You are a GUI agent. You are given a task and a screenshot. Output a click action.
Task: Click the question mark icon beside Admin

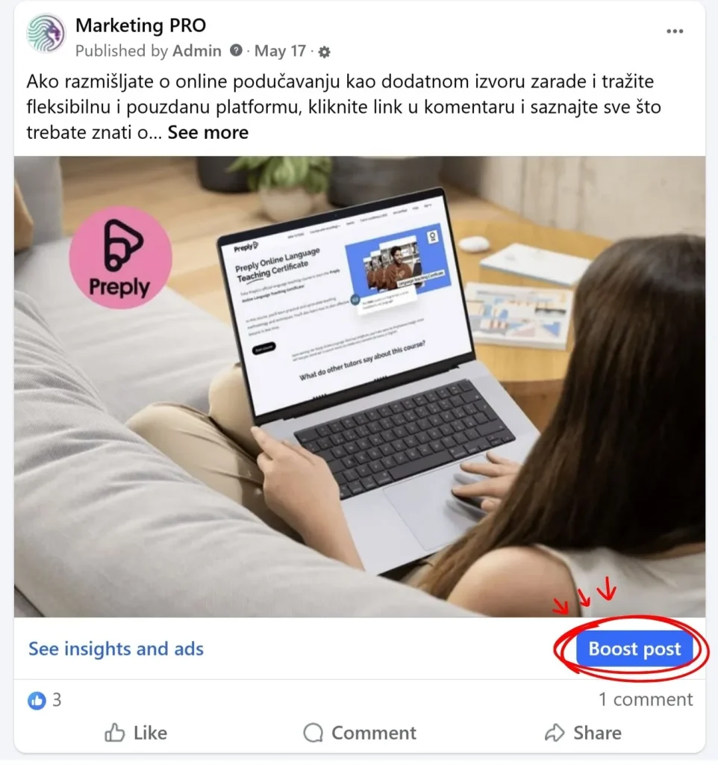pyautogui.click(x=236, y=50)
